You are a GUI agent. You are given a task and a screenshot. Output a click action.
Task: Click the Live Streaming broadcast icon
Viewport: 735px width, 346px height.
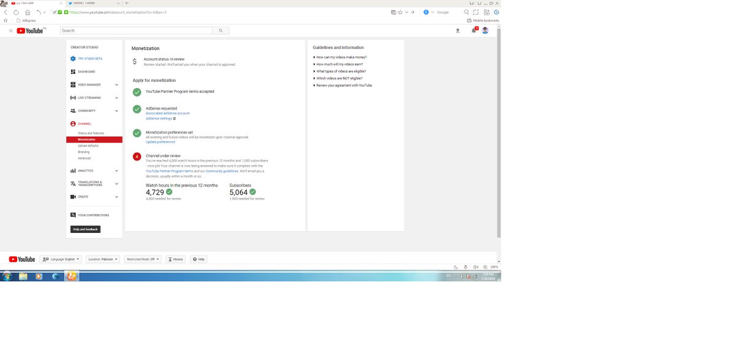pos(73,98)
